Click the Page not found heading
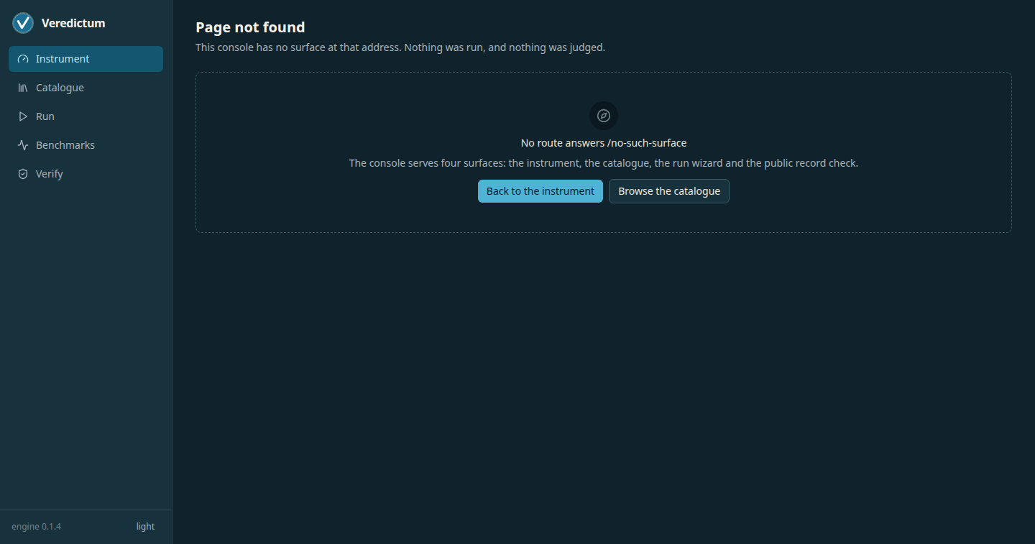The height and width of the screenshot is (544, 1035). click(250, 27)
